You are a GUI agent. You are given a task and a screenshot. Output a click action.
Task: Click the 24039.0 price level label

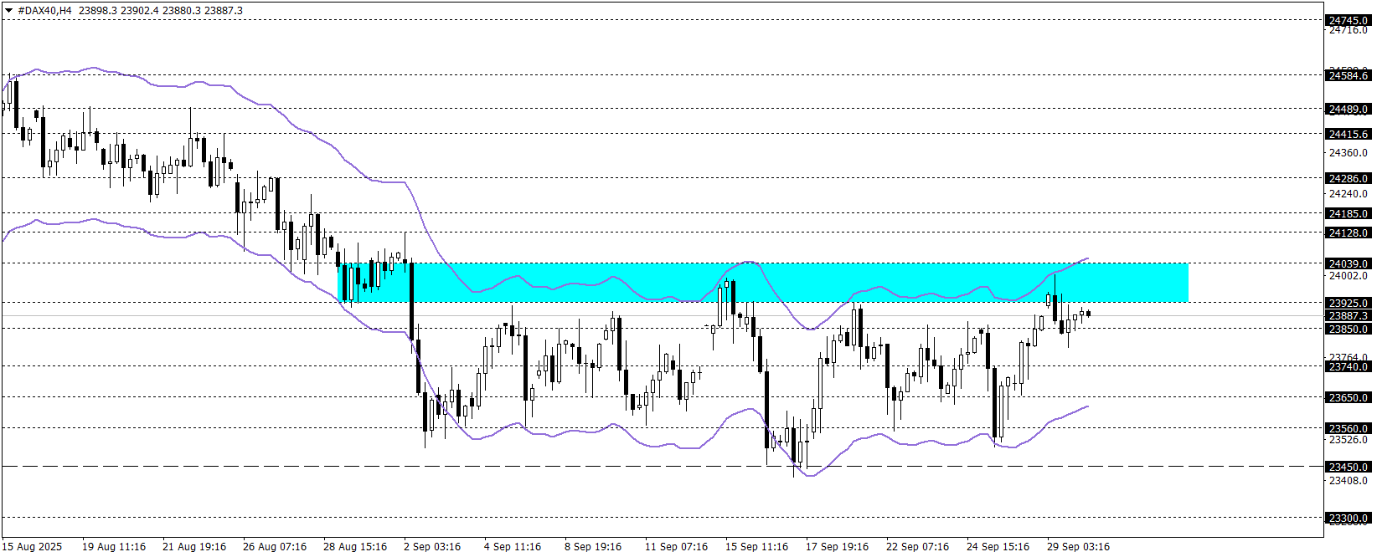[x=1349, y=263]
